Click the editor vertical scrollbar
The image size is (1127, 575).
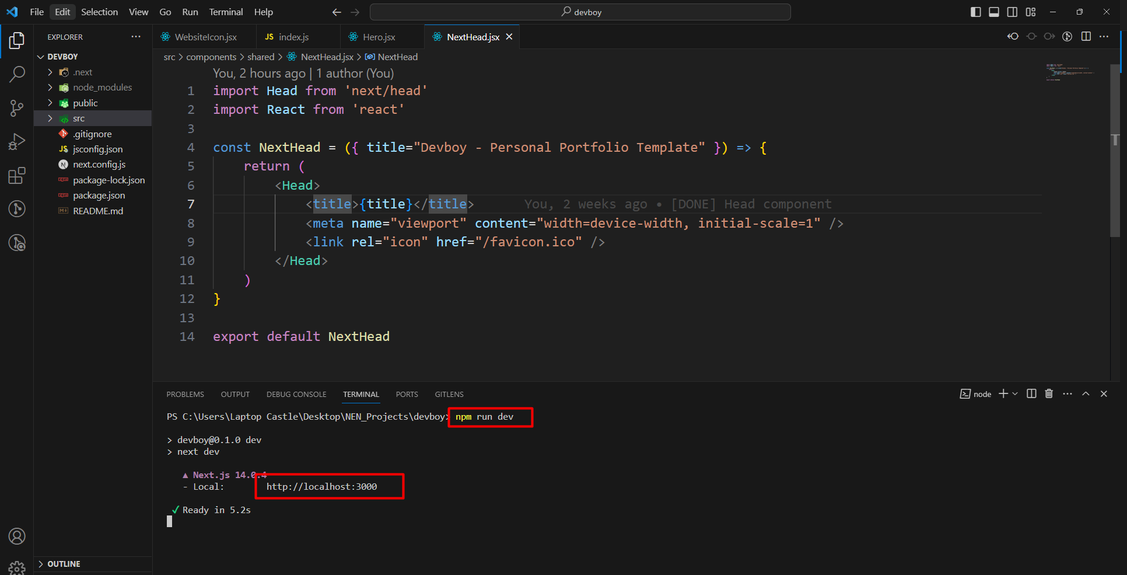pos(1115,152)
